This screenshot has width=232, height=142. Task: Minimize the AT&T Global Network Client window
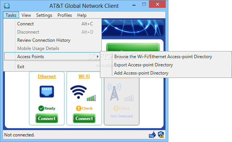coord(134,5)
